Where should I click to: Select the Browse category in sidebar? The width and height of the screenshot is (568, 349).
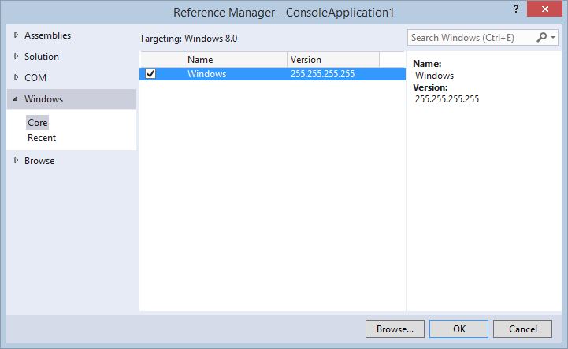pyautogui.click(x=39, y=161)
